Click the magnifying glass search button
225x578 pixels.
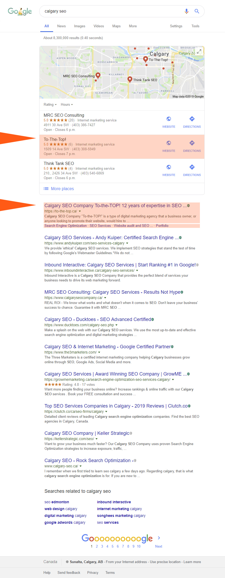[197, 11]
